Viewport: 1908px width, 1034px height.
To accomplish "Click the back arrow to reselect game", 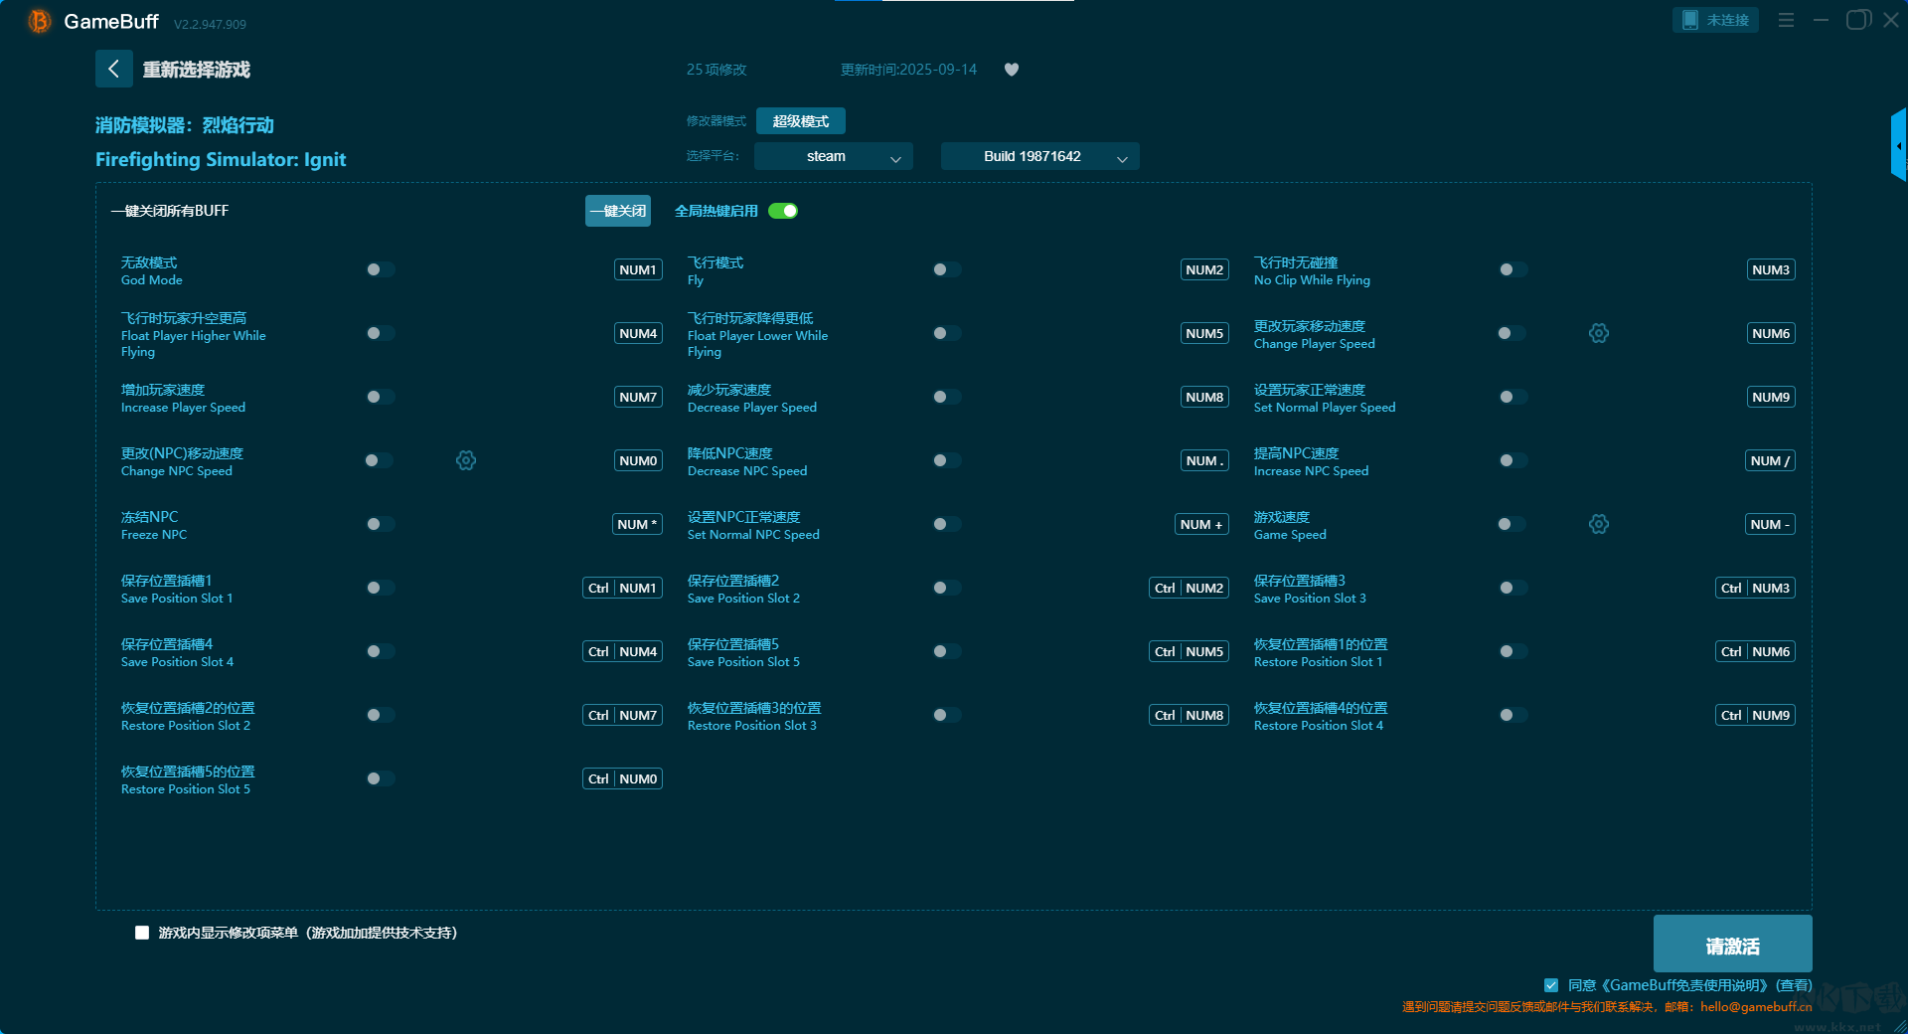I will tap(113, 69).
